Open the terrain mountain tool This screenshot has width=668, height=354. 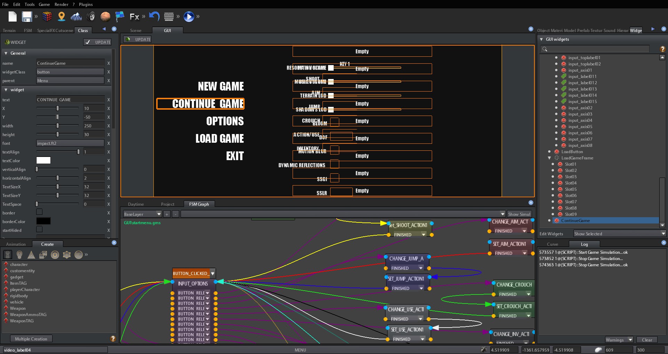76,16
